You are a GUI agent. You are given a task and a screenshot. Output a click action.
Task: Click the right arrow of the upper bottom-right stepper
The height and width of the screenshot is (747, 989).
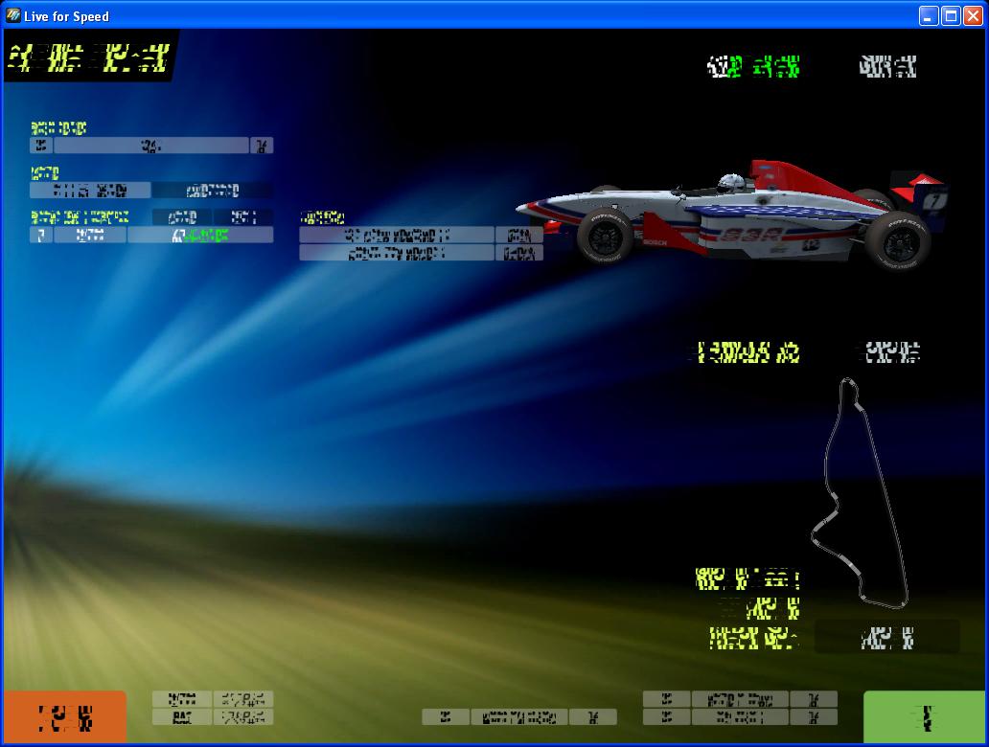point(814,699)
